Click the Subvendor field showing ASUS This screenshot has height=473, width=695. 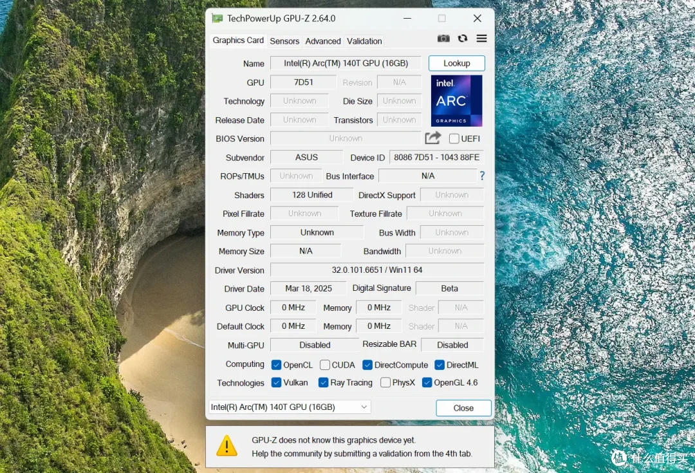(306, 157)
